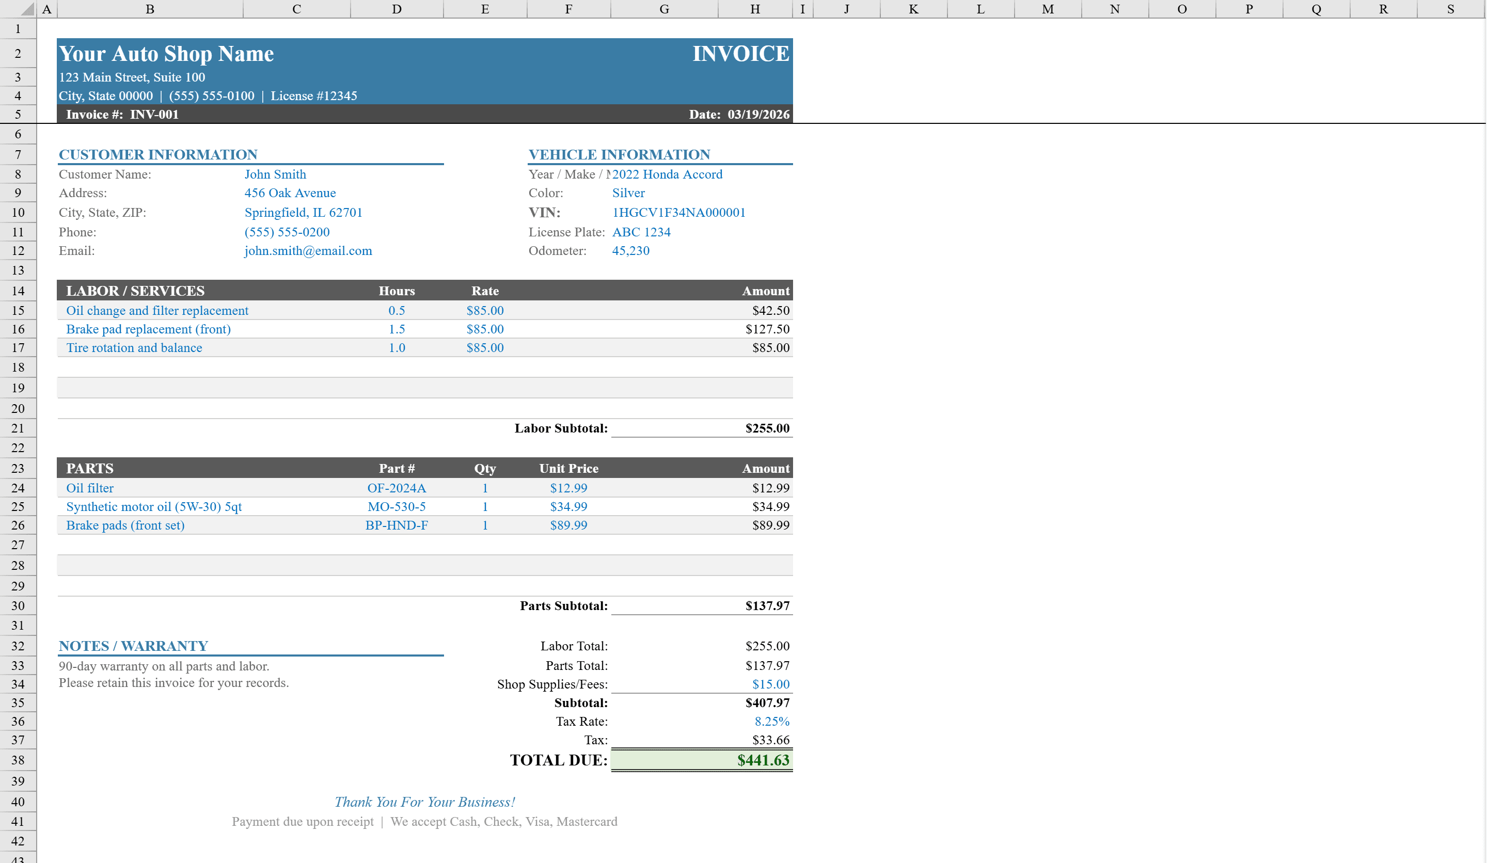The image size is (1487, 863).
Task: Click hours value 0.5
Action: 397,310
